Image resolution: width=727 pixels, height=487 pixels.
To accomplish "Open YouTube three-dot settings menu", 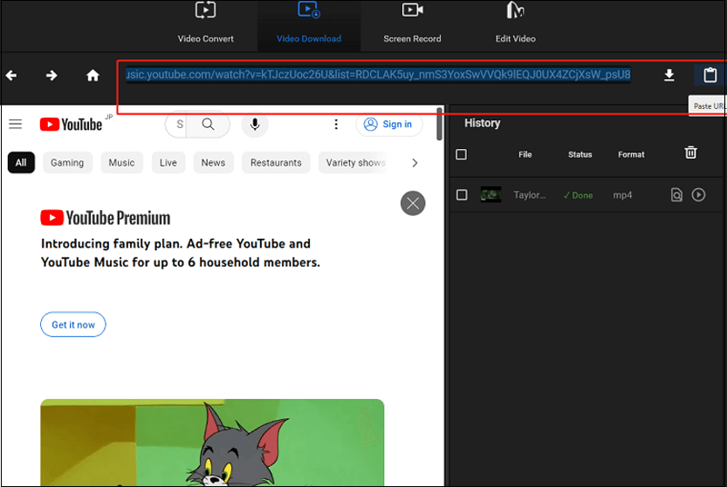I will click(x=336, y=124).
